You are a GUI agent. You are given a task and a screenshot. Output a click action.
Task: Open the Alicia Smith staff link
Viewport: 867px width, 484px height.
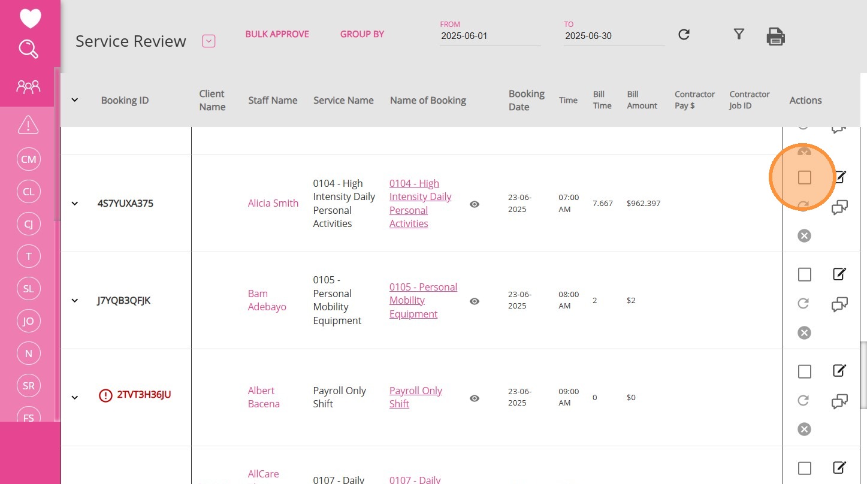click(273, 203)
